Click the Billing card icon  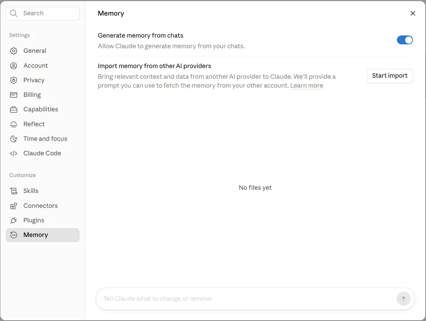tap(13, 95)
